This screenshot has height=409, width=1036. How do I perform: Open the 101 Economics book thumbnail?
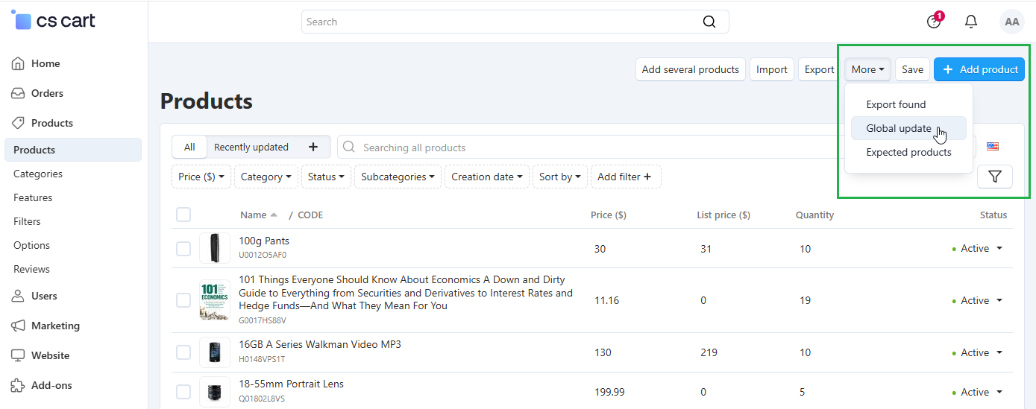pos(215,300)
